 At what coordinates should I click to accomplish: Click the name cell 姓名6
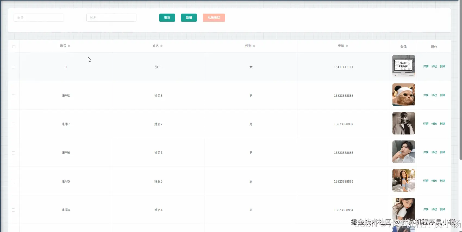[158, 153]
